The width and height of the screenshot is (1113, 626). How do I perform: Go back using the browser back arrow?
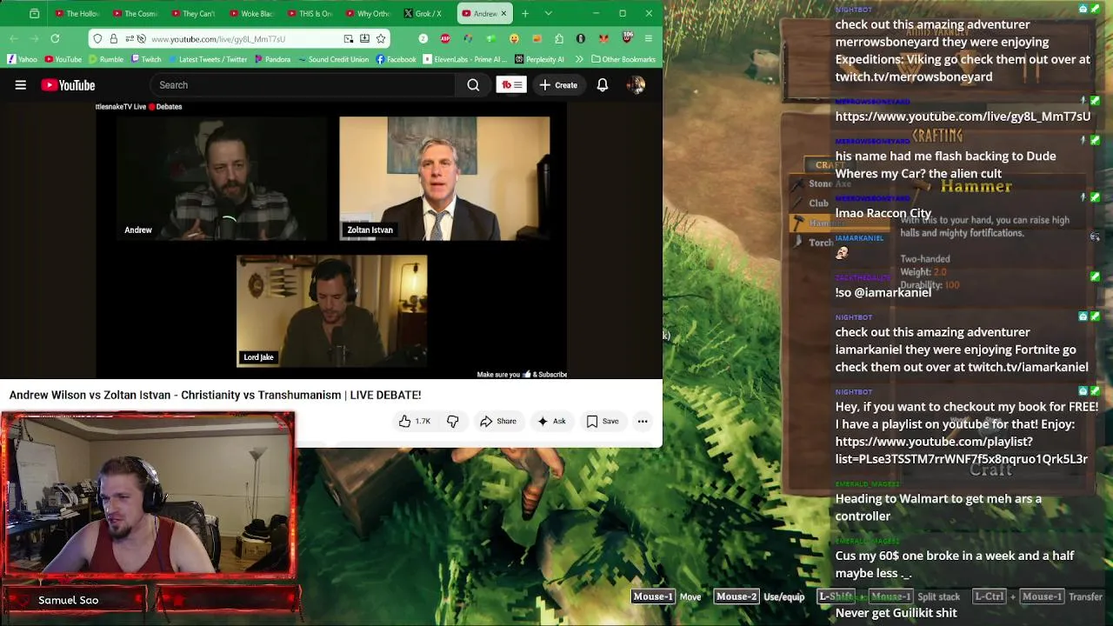tap(14, 39)
